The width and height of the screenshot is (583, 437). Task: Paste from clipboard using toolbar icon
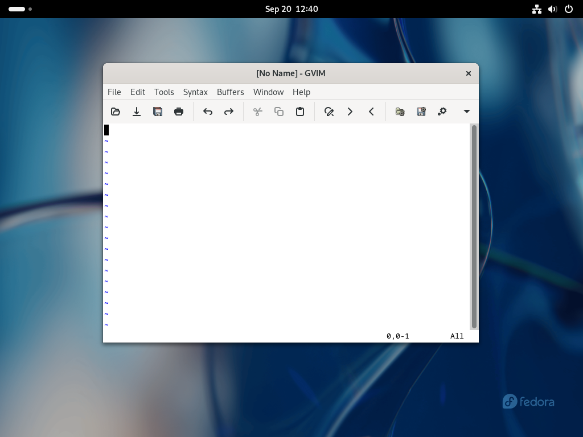pos(300,112)
